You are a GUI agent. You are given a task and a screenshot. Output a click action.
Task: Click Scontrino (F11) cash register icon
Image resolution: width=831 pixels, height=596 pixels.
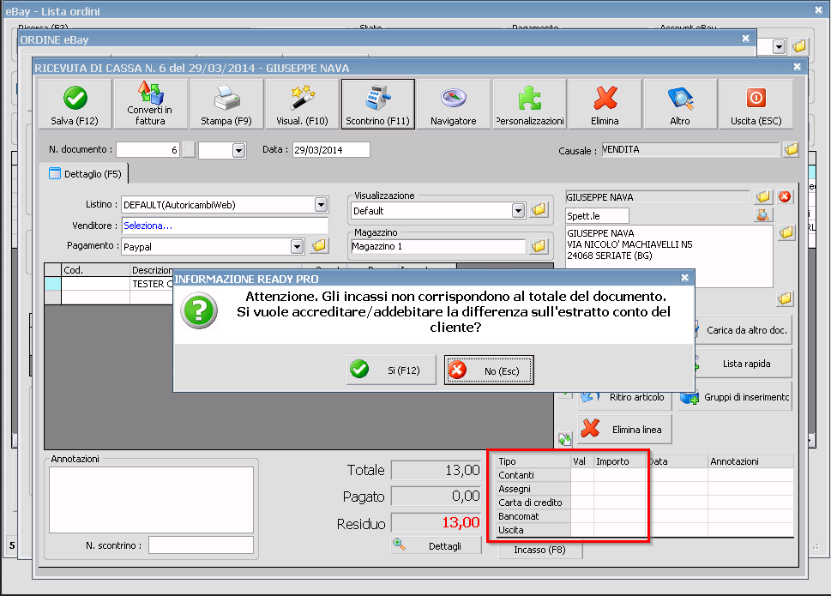(x=377, y=104)
